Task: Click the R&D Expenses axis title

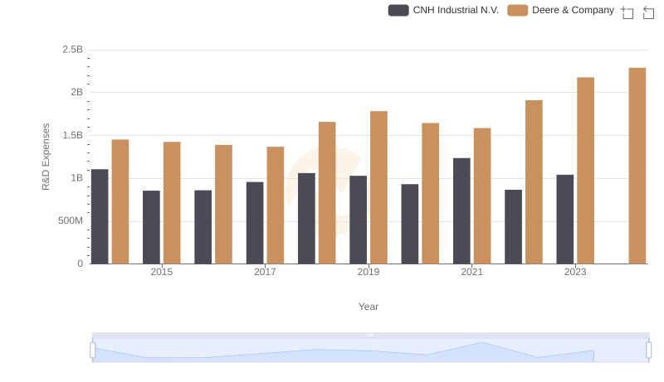Action: tap(46, 157)
